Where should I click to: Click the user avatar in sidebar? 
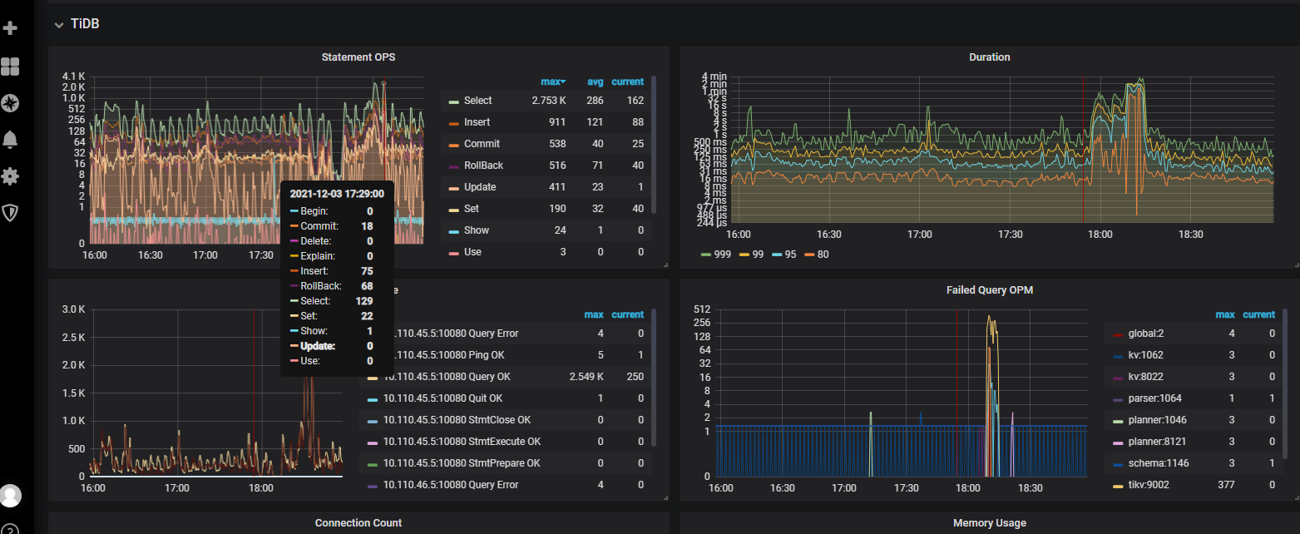(10, 496)
